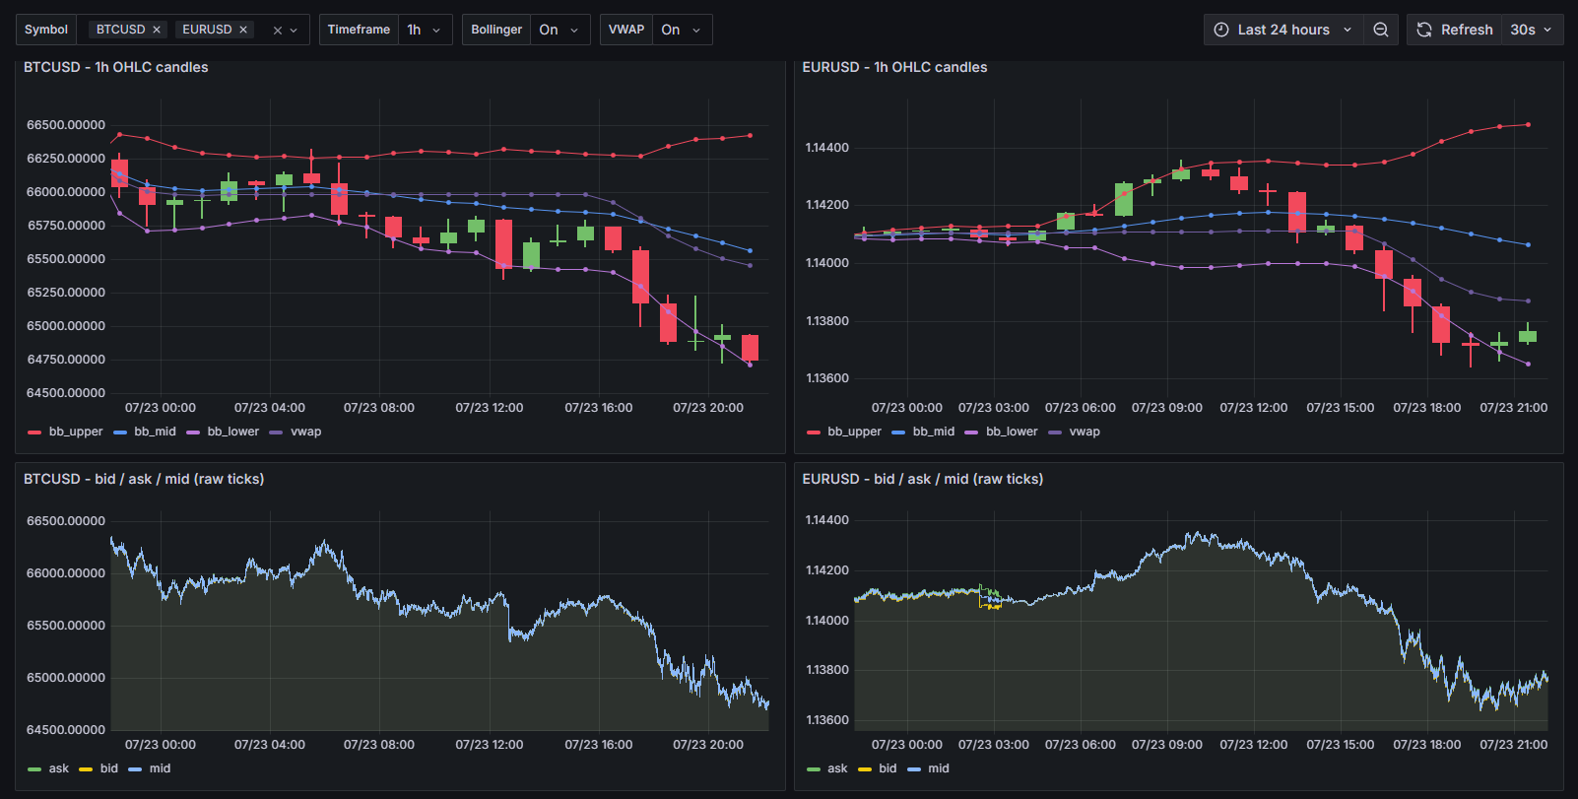Open EURUSD - bid / ask / mid panel title
1578x799 pixels.
[x=923, y=479]
